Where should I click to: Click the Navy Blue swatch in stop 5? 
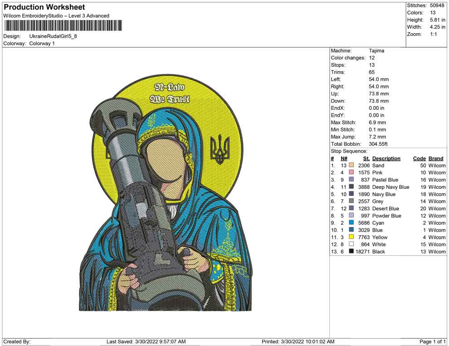point(351,194)
